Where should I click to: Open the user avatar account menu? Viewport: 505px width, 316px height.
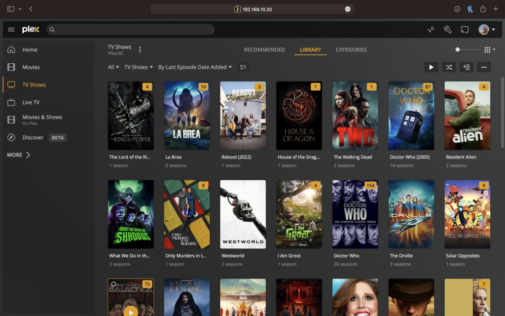[487, 29]
